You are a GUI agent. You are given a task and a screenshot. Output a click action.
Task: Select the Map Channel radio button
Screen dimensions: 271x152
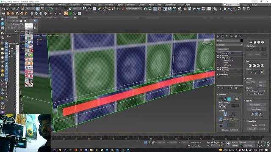(x=247, y=91)
